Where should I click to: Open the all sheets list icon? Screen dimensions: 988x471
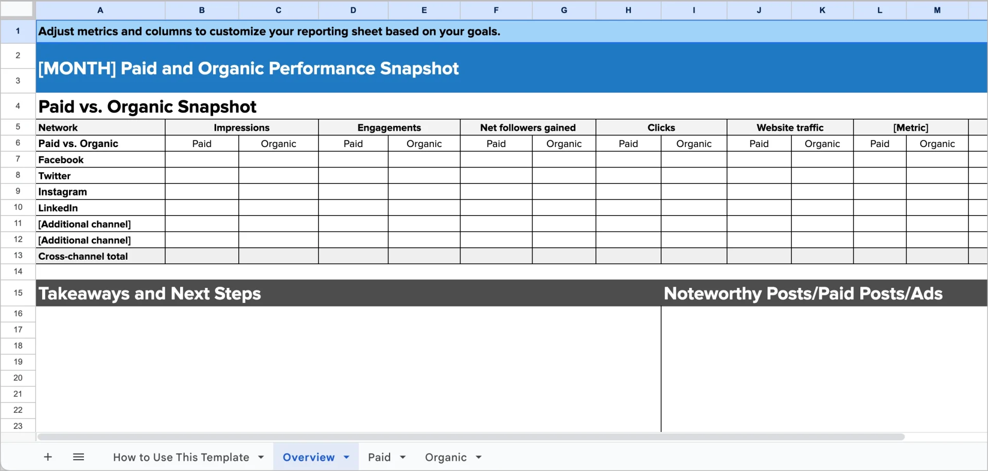(x=78, y=457)
